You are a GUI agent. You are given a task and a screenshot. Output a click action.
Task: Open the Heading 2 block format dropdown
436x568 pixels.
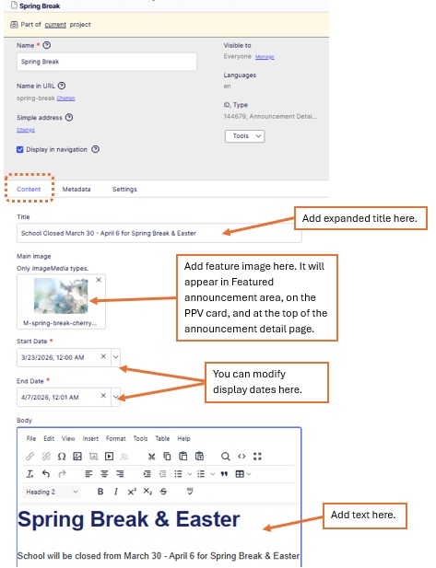pos(52,492)
